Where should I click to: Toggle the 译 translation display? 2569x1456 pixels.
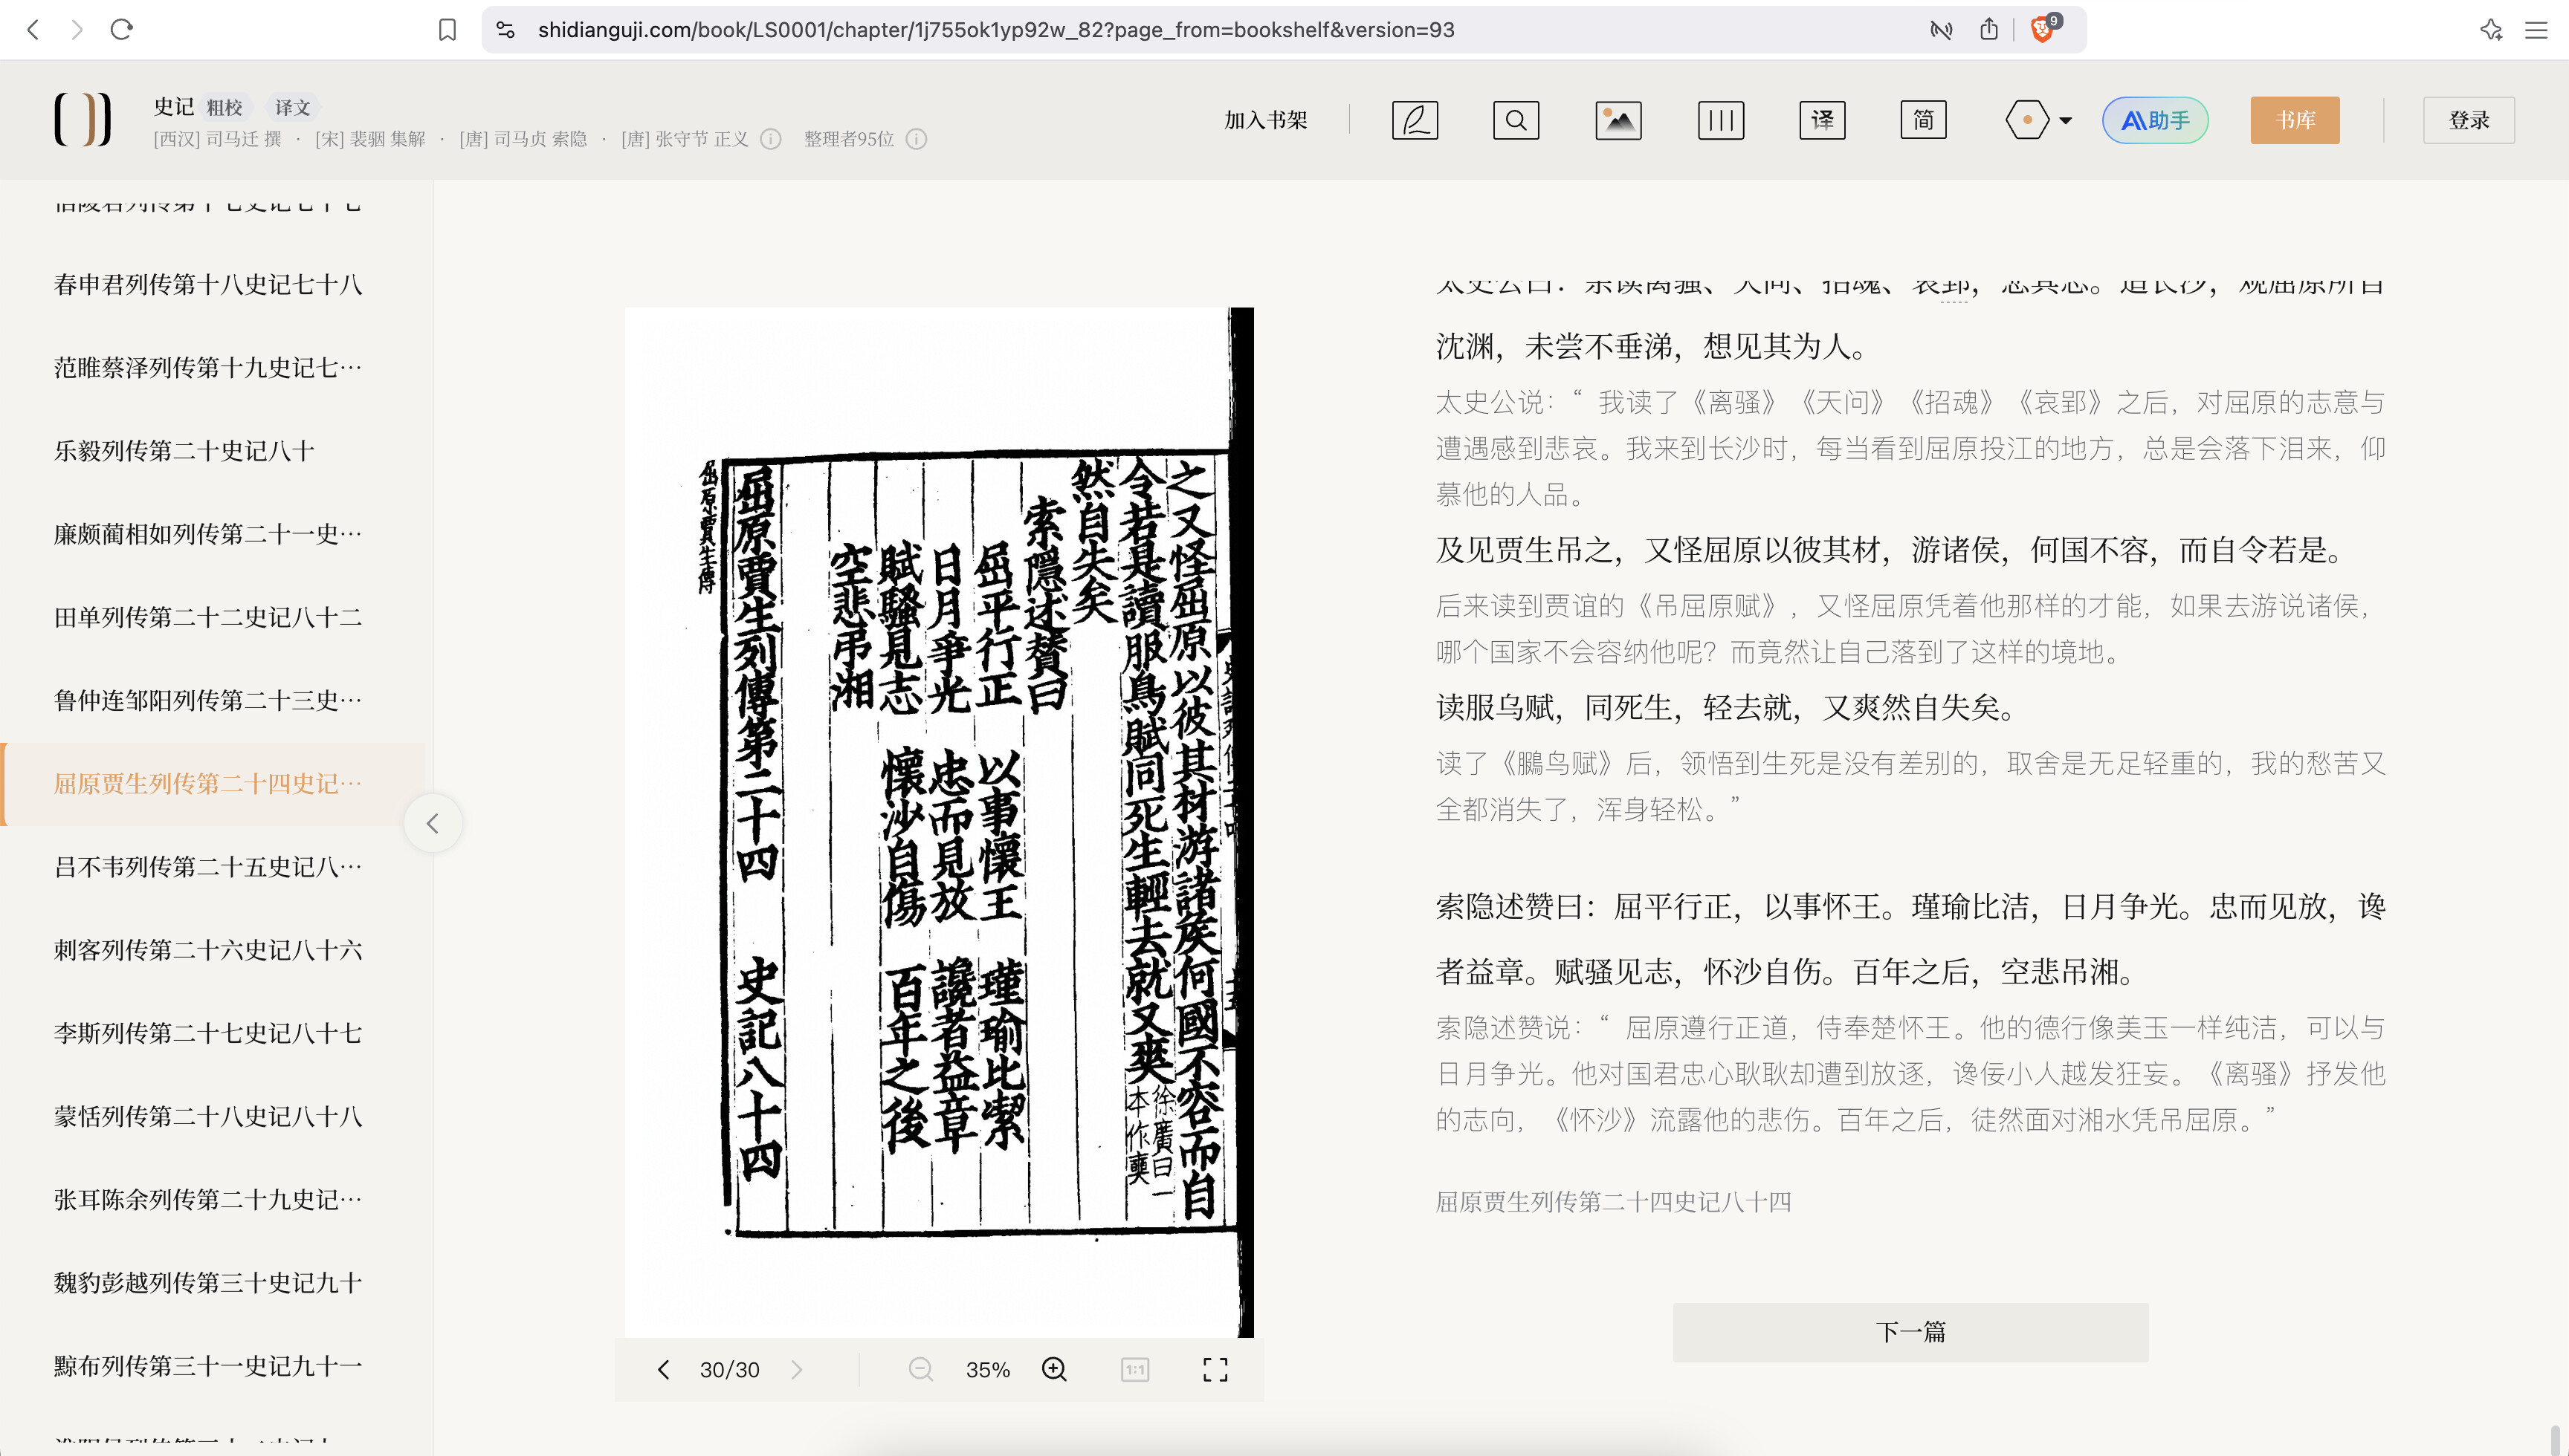(x=1822, y=120)
